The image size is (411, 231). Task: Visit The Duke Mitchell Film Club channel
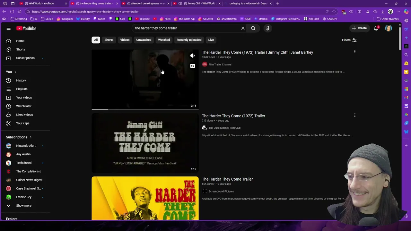224,128
